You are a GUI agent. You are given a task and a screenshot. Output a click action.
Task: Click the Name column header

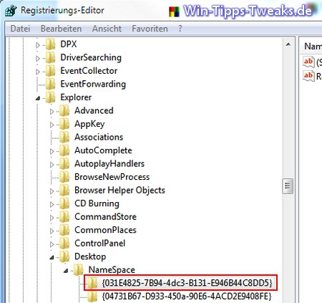pyautogui.click(x=311, y=47)
